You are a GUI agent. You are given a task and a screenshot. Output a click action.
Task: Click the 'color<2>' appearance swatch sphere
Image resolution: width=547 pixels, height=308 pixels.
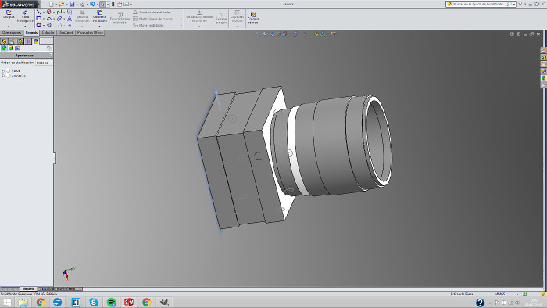pyautogui.click(x=8, y=76)
